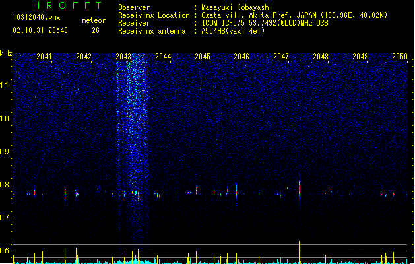Click the 2042 time marker

84,57
